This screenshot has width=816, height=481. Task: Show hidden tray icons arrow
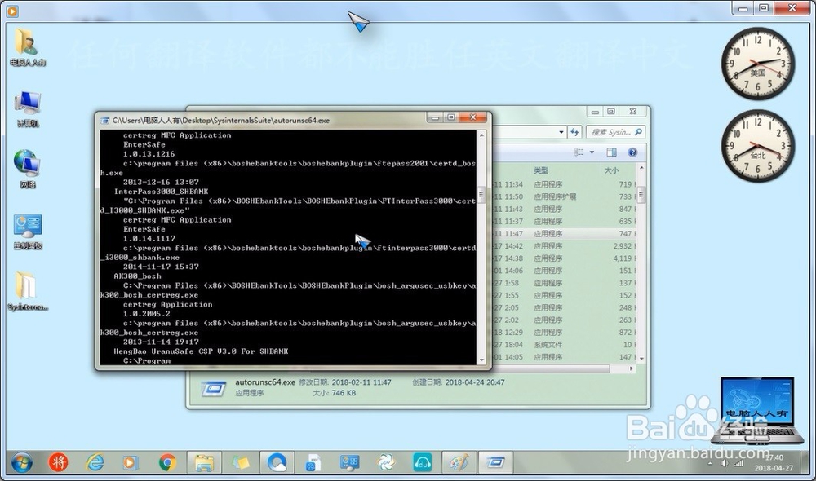point(711,463)
